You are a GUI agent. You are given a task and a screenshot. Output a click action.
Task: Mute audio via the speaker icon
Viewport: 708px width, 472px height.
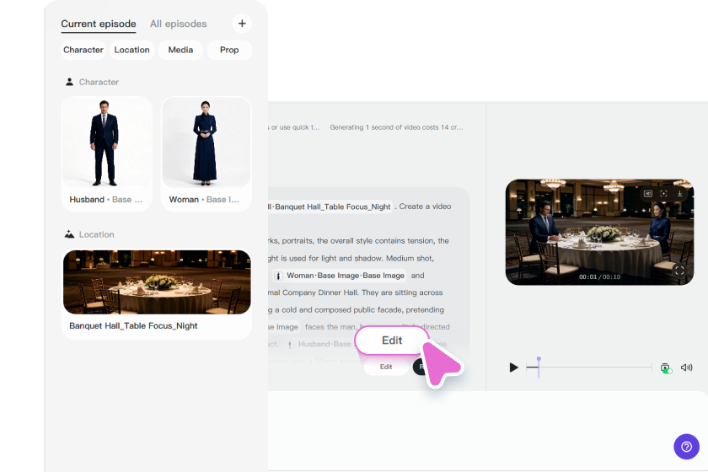[x=686, y=367]
